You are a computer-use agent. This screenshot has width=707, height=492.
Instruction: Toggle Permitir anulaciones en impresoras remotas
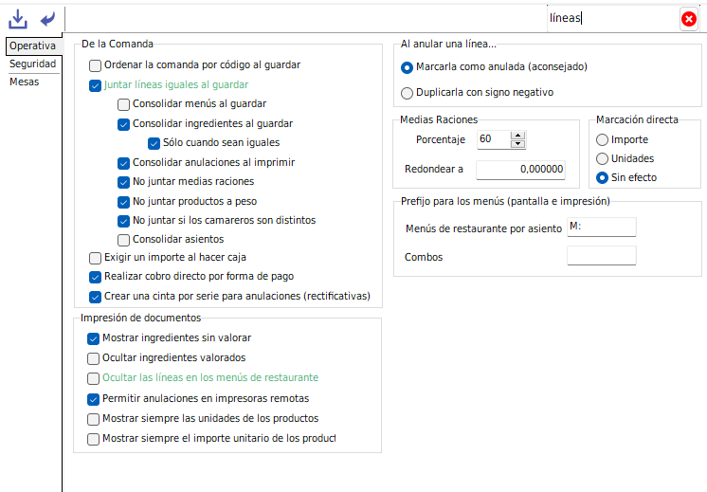coord(93,399)
